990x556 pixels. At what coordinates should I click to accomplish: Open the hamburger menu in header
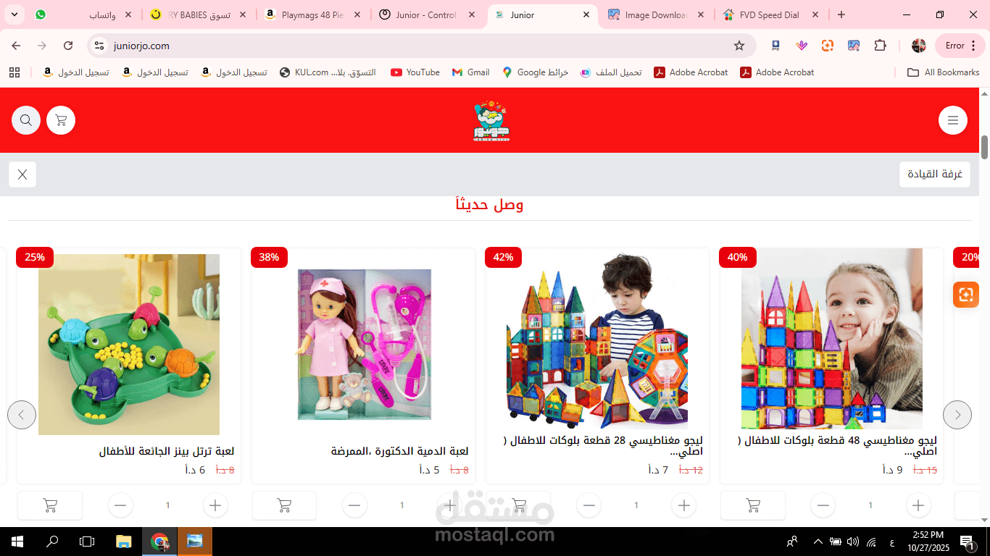[x=953, y=120]
